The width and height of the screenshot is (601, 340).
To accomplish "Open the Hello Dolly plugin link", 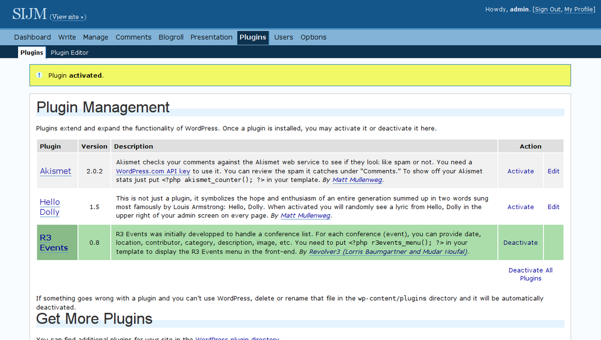I will pyautogui.click(x=50, y=207).
